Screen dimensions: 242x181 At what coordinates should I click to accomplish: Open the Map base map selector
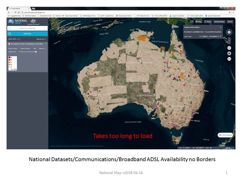199,22
